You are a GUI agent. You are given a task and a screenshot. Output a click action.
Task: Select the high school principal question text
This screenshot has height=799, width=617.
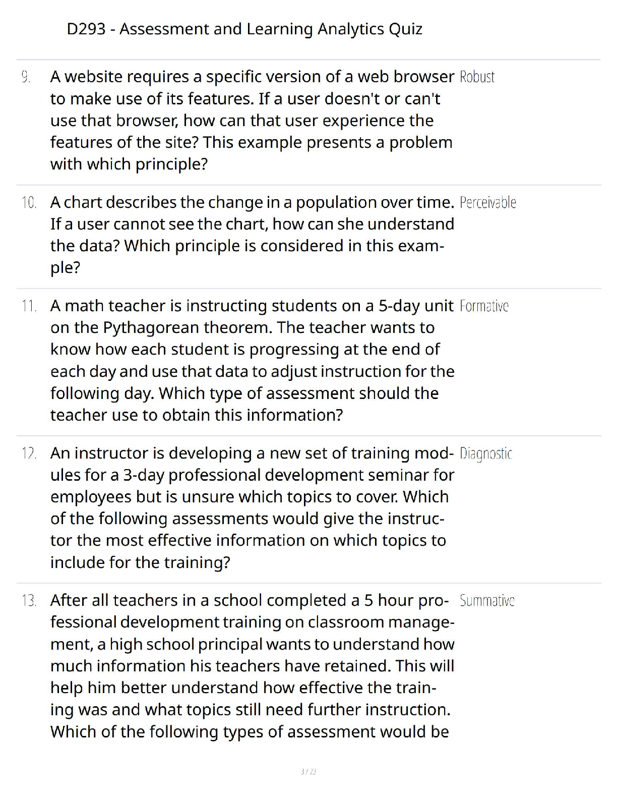pyautogui.click(x=252, y=666)
